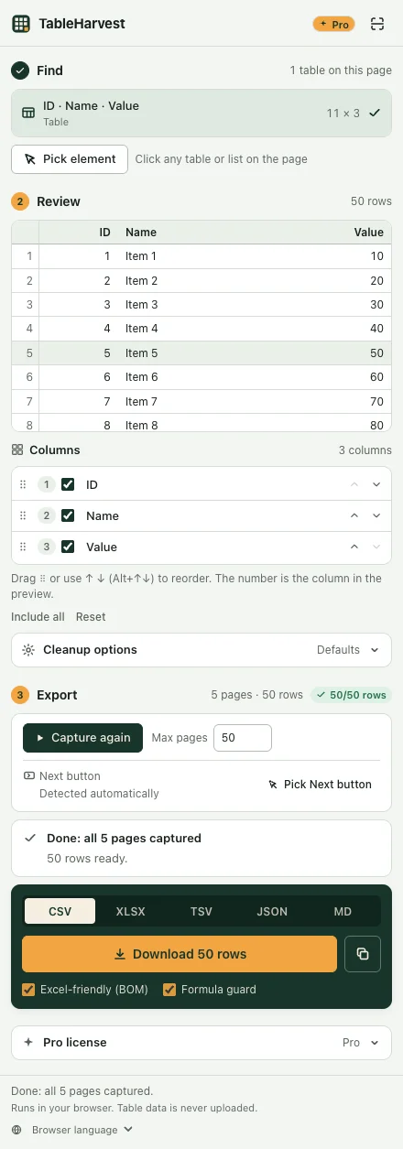Select the ID · Name · Value table entry
The image size is (403, 1149).
tap(201, 113)
